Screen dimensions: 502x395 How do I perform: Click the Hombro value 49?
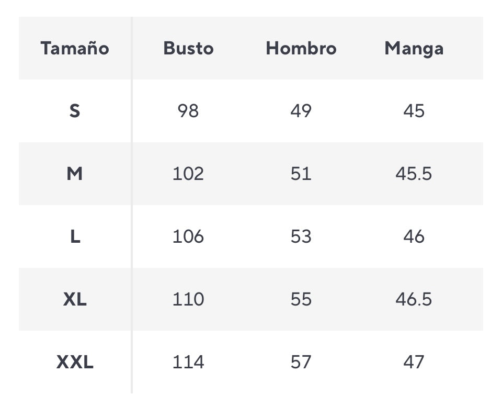[301, 111]
